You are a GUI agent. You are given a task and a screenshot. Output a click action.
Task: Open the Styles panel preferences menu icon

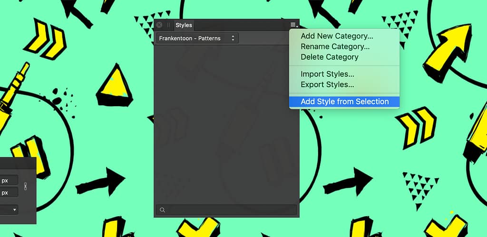point(294,25)
